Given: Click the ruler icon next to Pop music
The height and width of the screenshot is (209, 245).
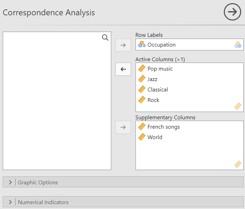Looking at the screenshot, I should 142,69.
